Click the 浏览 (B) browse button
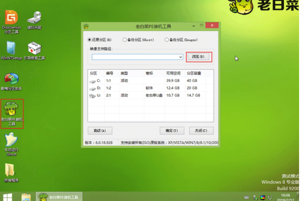Screen dimensions: 300x201 (198, 56)
